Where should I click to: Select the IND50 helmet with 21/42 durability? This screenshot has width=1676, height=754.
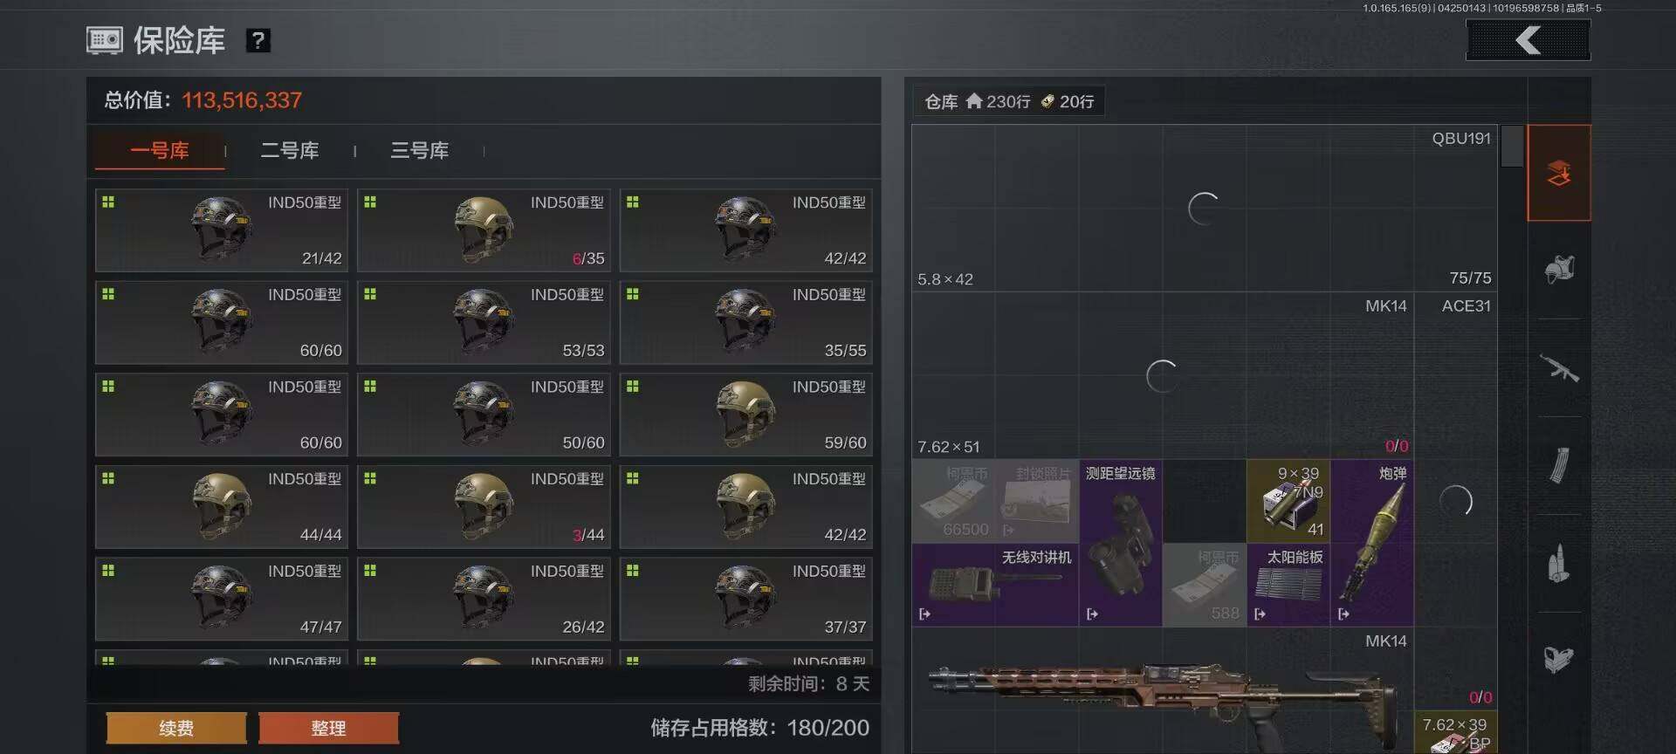222,230
